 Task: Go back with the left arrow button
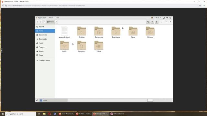(x=38, y=22)
